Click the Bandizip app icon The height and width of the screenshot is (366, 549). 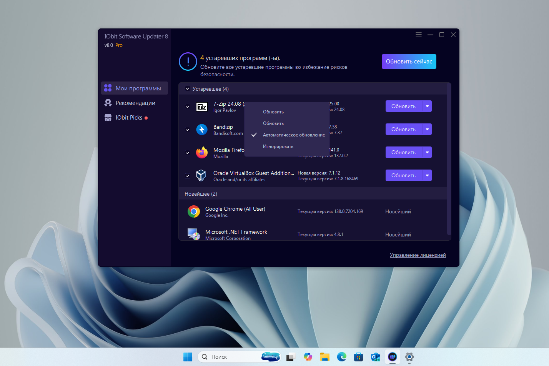point(202,130)
